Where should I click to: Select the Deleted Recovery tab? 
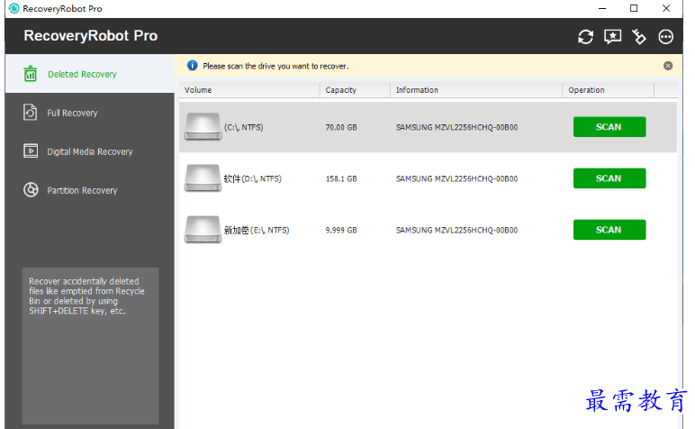coord(89,74)
